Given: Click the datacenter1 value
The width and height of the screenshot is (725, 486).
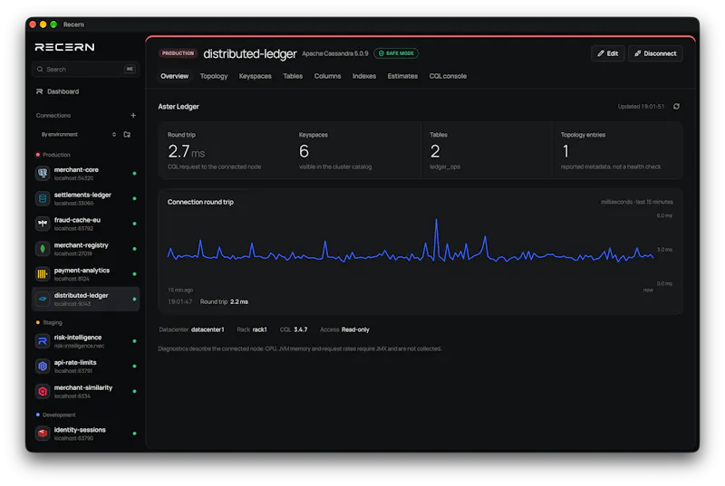Looking at the screenshot, I should click(x=208, y=329).
